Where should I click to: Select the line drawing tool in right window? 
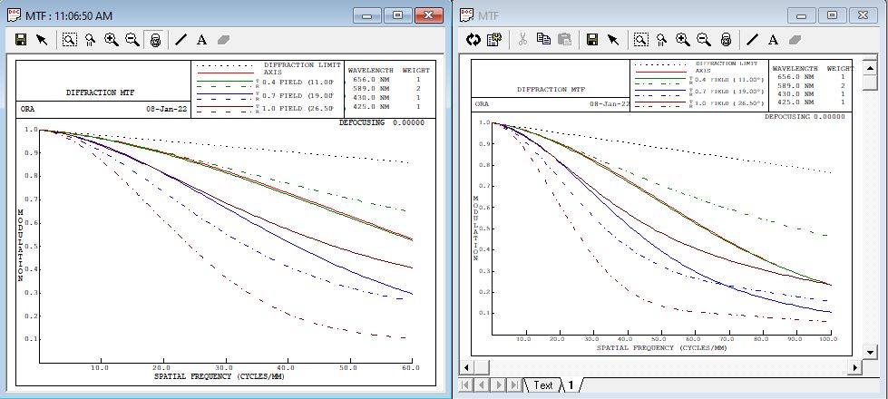(x=752, y=39)
